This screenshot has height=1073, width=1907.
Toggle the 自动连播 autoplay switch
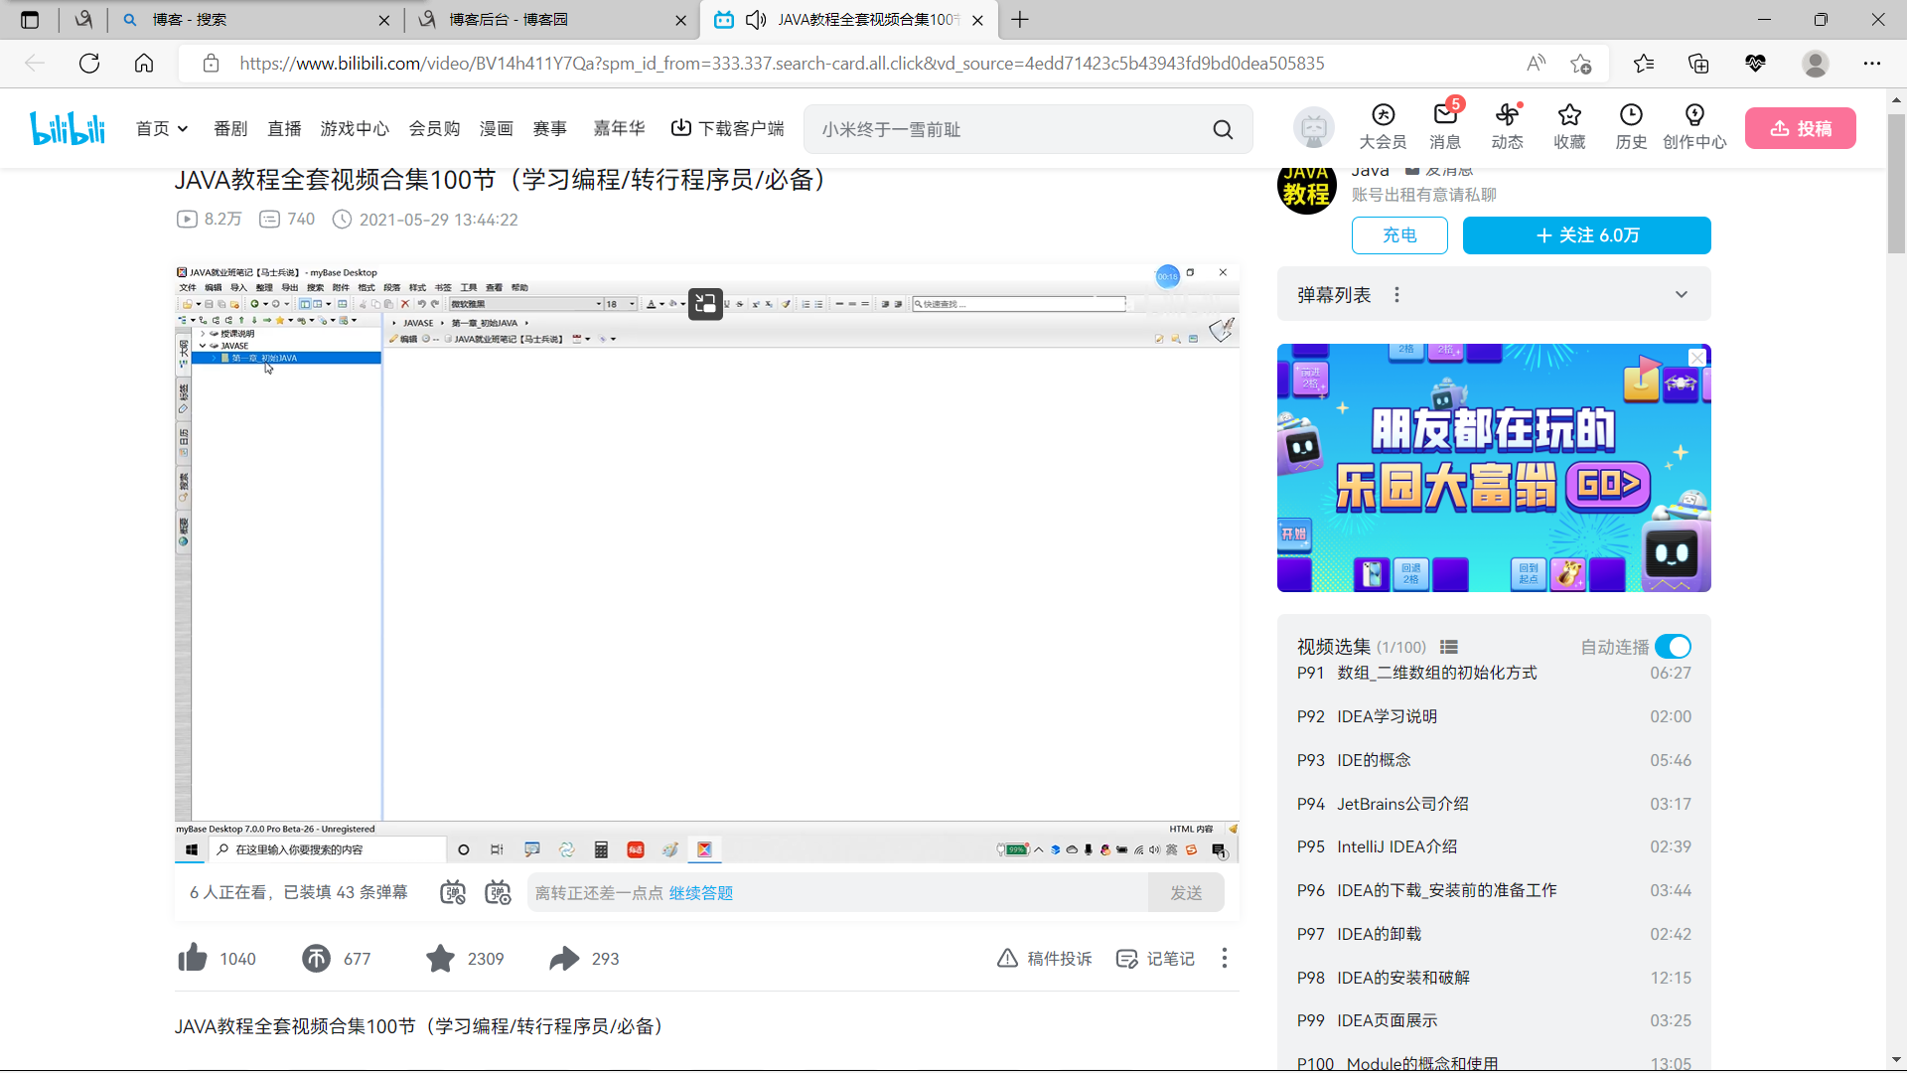(x=1674, y=647)
